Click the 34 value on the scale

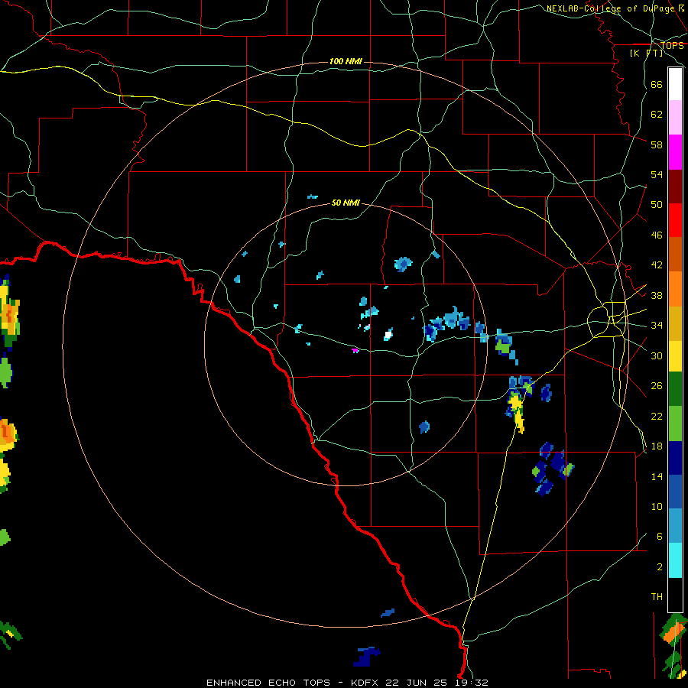[x=657, y=326]
